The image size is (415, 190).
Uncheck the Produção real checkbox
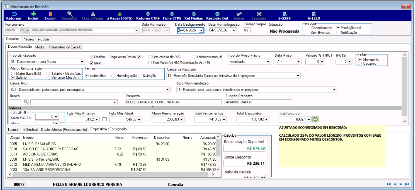[x=338, y=28]
